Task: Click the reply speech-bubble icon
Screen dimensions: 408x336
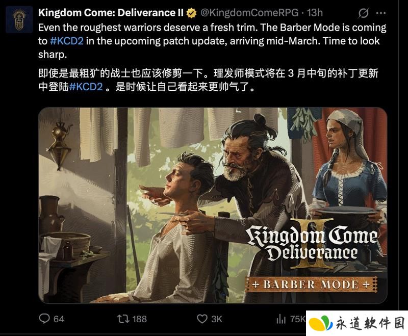Action: (44, 319)
